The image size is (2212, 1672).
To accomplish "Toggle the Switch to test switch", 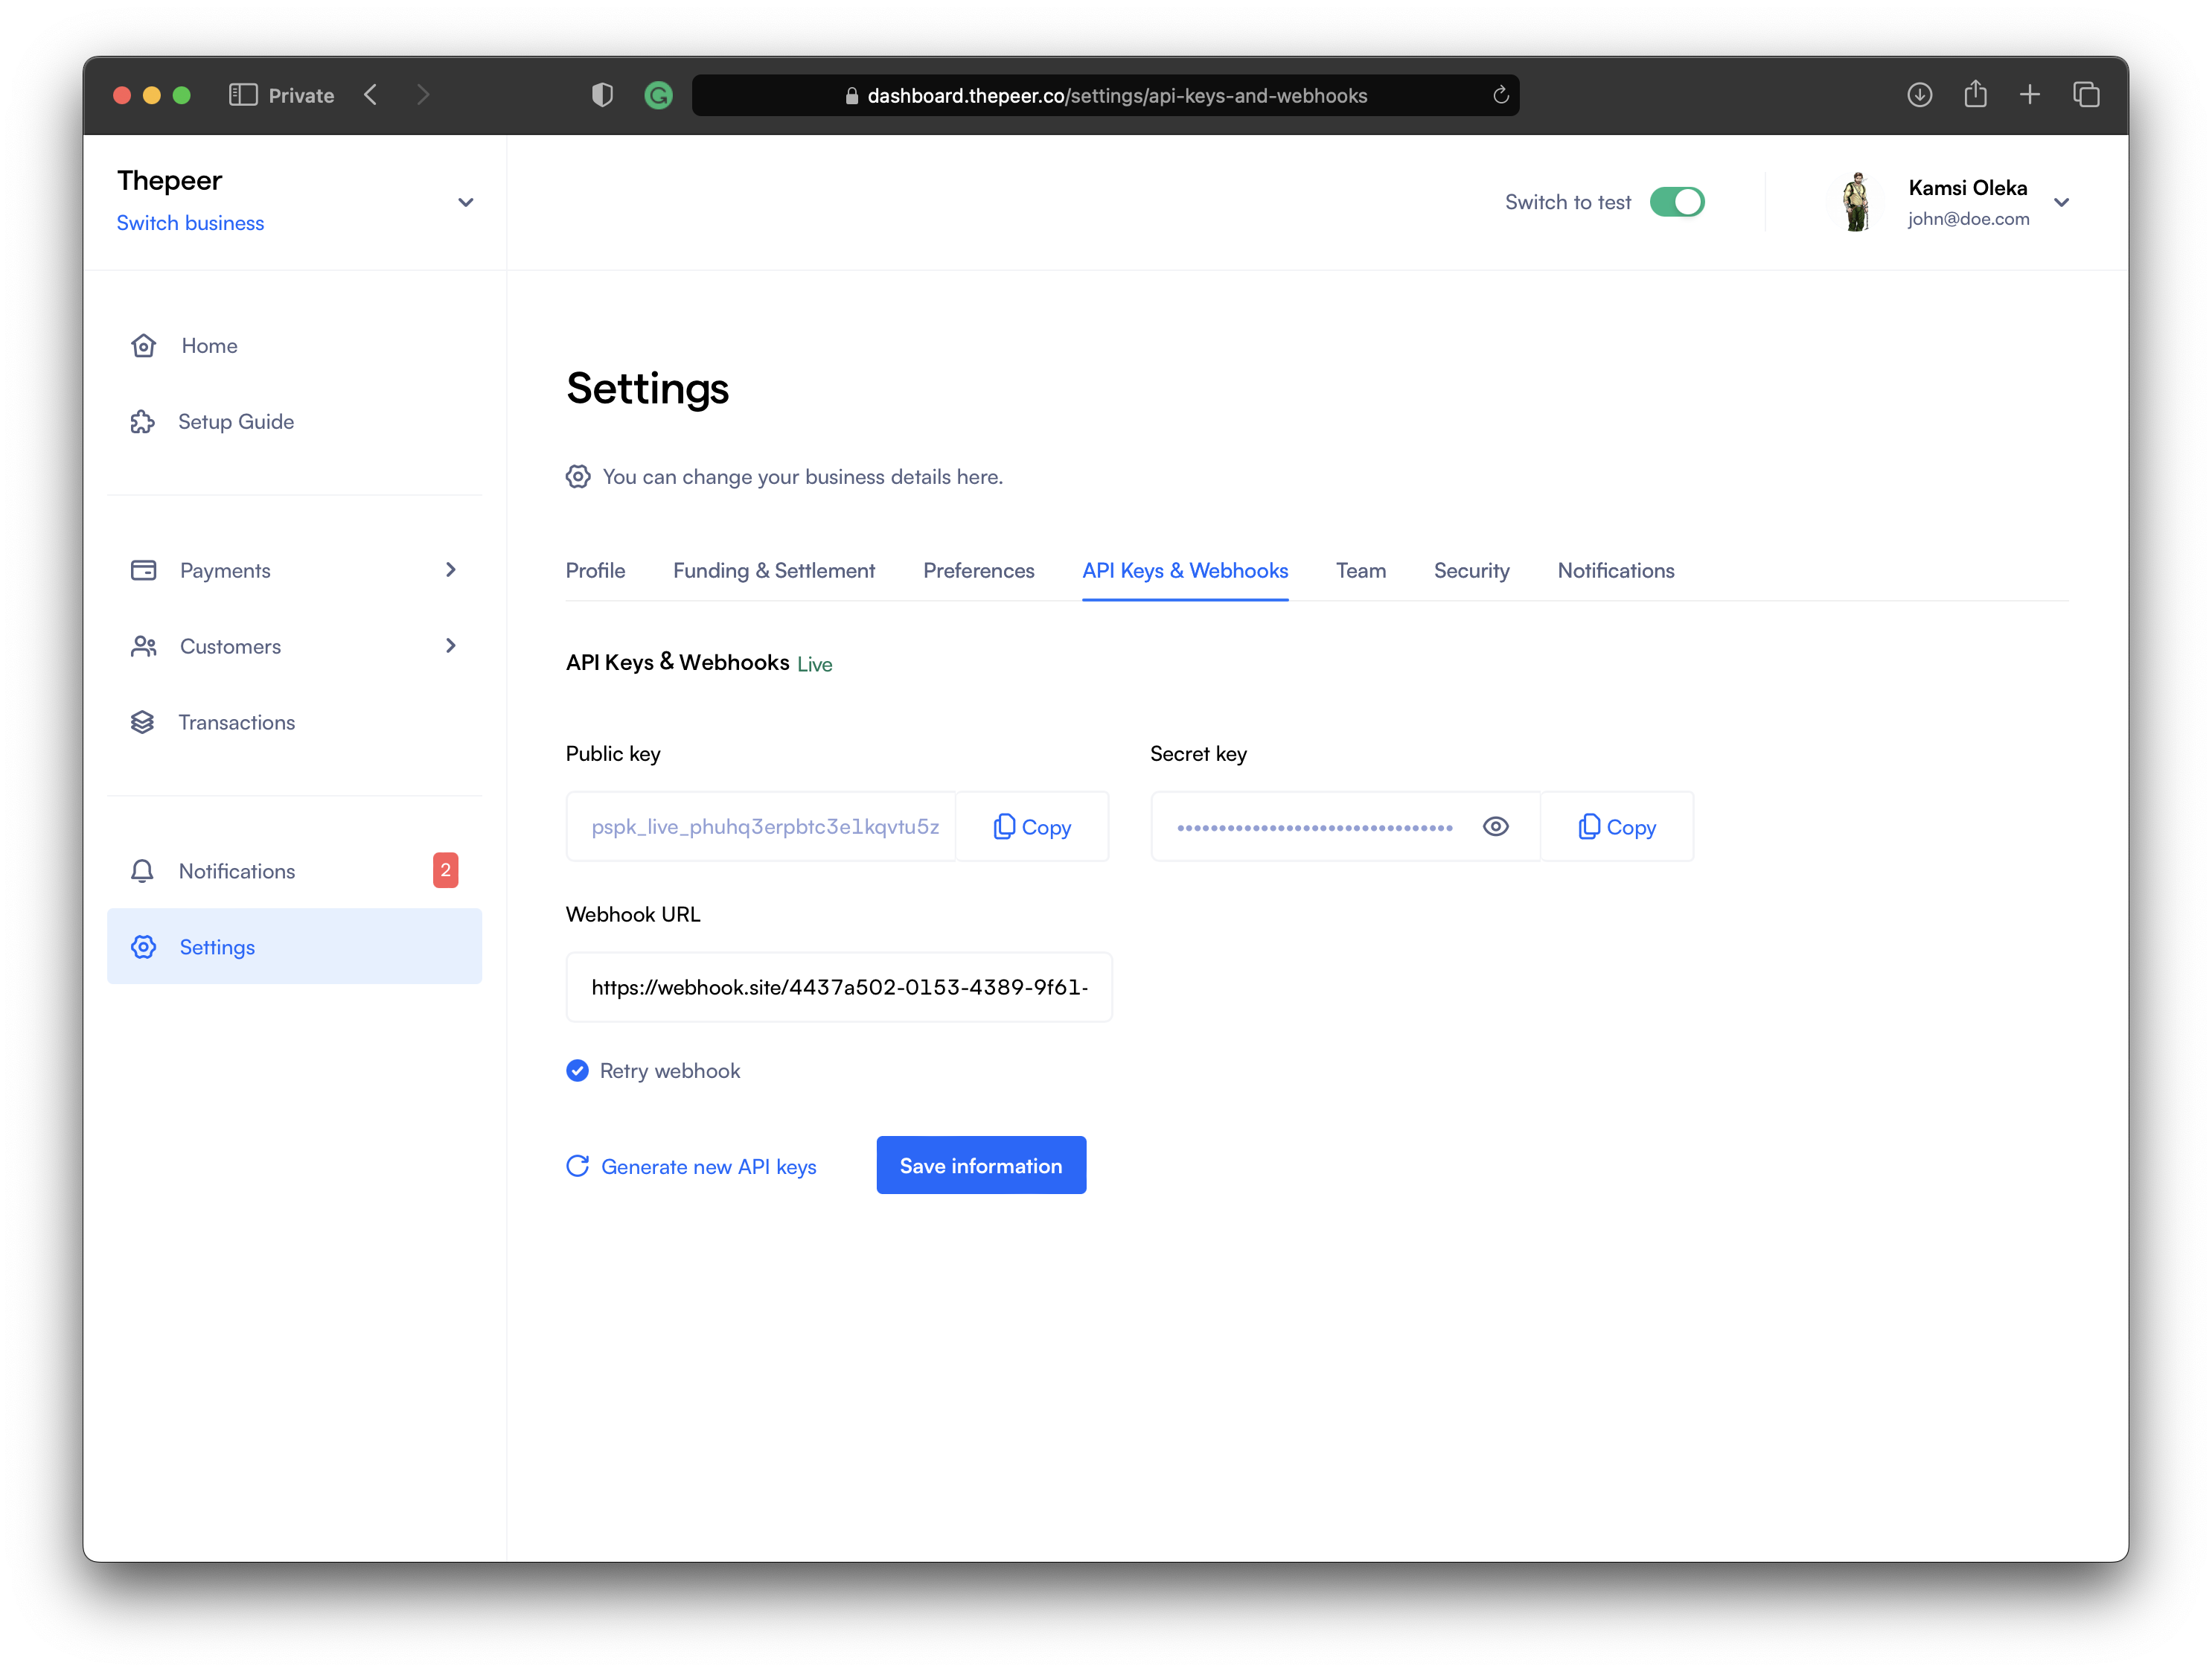I will click(1677, 202).
